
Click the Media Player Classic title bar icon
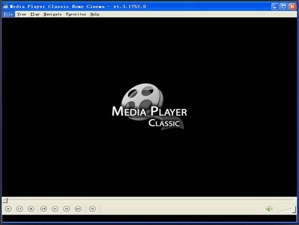pos(6,6)
